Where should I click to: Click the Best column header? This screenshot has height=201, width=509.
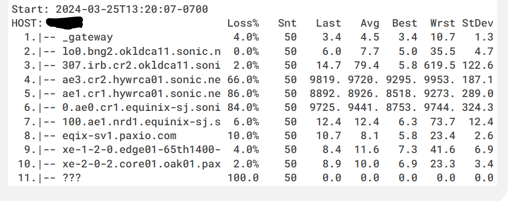[x=404, y=23]
